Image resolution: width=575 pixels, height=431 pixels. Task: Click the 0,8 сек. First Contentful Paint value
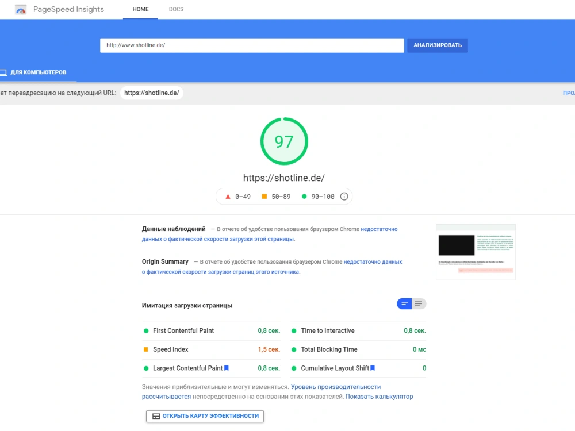pos(269,330)
